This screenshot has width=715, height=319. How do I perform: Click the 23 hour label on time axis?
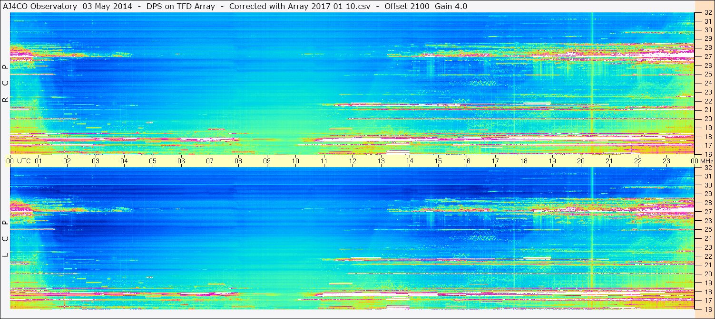coord(666,161)
